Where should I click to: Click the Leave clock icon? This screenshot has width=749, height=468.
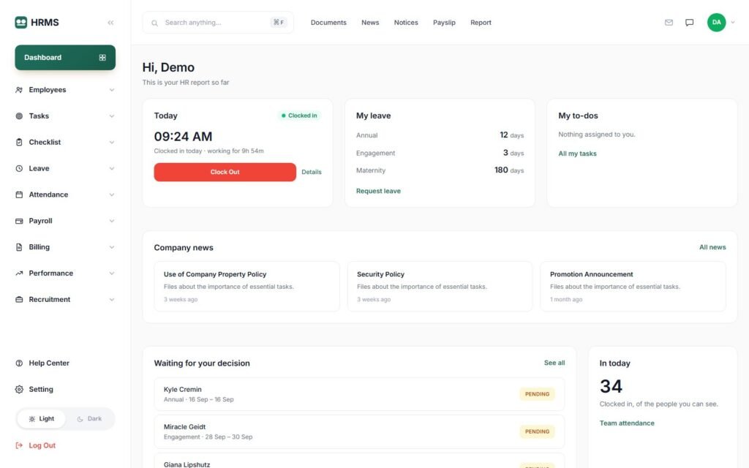(19, 169)
